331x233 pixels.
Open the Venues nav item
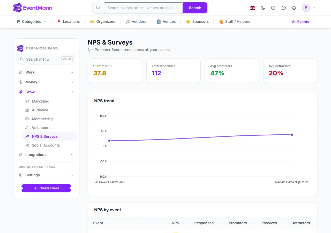click(166, 21)
